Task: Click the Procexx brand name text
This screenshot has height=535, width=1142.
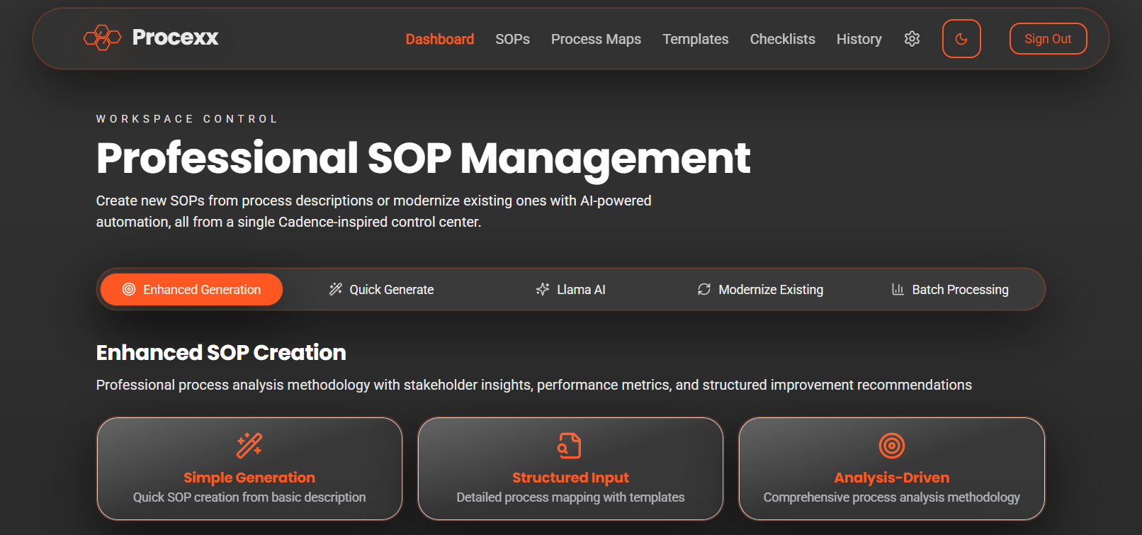Action: tap(175, 37)
